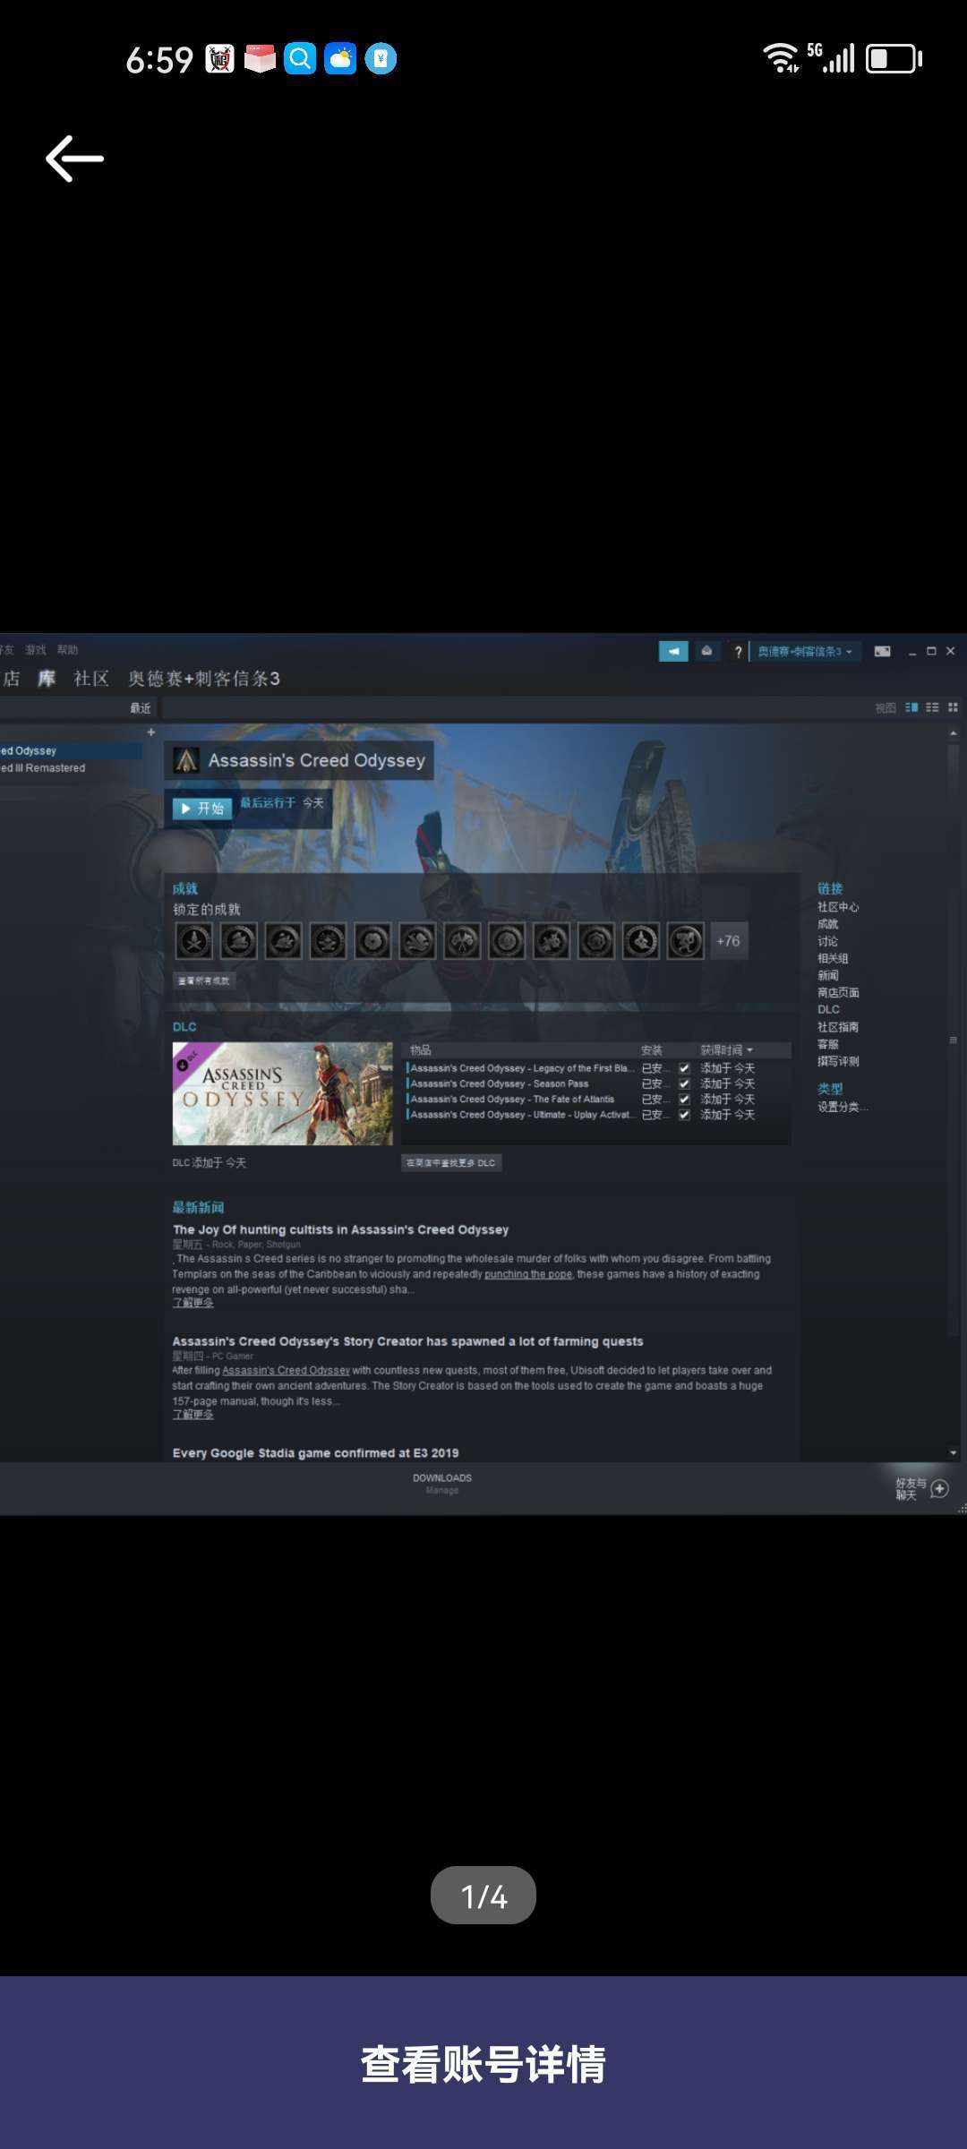The width and height of the screenshot is (967, 2149).
Task: Click the second locked achievement icon
Action: tap(239, 941)
